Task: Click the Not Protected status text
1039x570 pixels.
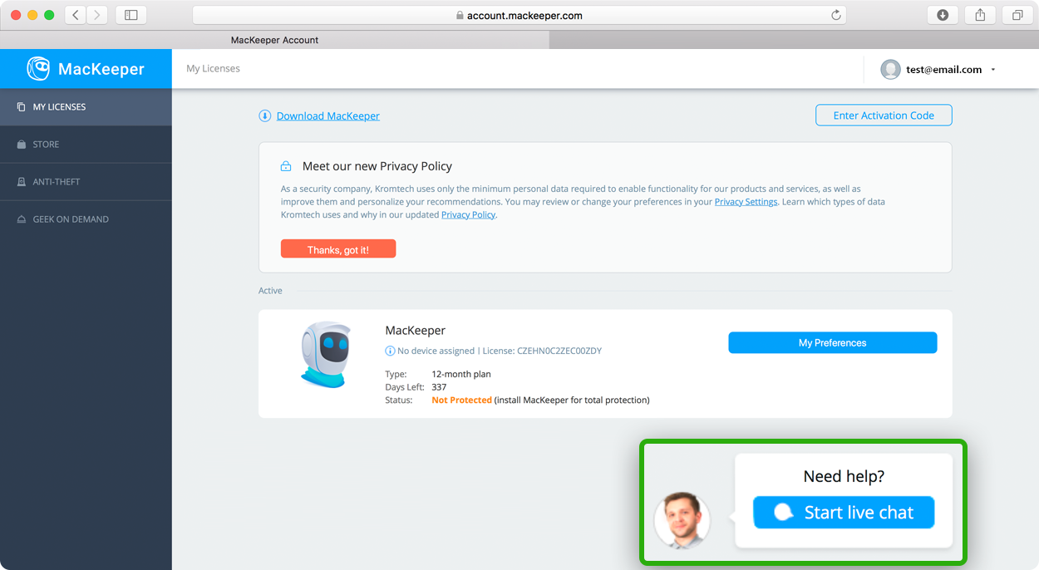Action: tap(461, 400)
